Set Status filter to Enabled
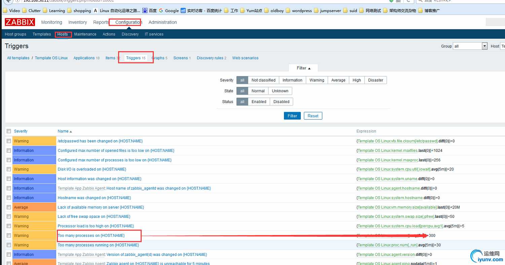505x265 pixels. pyautogui.click(x=259, y=102)
